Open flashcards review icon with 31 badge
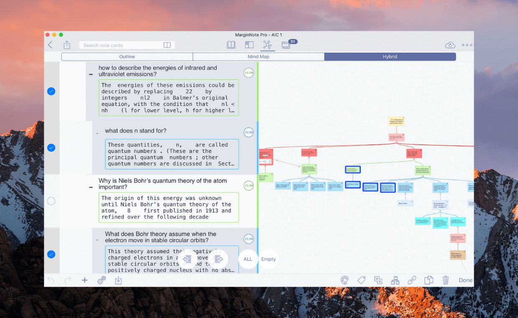The height and width of the screenshot is (318, 518). [x=287, y=45]
